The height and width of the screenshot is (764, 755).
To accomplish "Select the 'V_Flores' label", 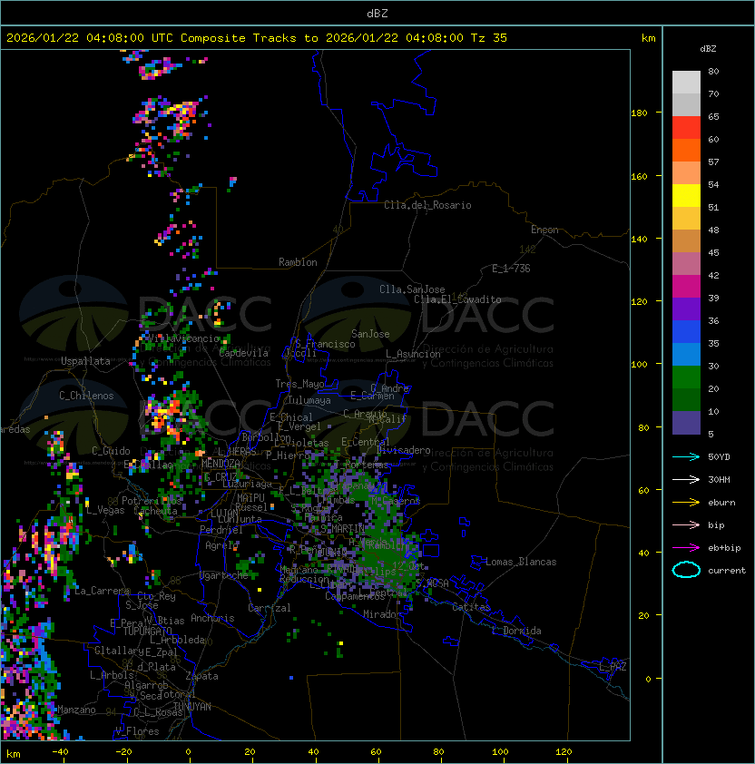I will [x=137, y=731].
